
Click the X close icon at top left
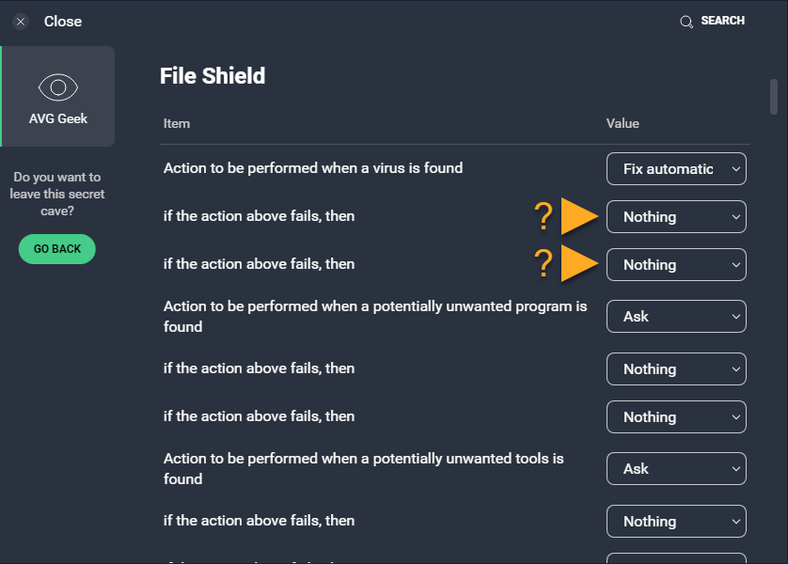point(21,22)
